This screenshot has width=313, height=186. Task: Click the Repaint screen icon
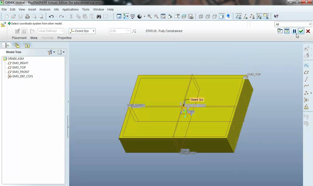(119, 17)
